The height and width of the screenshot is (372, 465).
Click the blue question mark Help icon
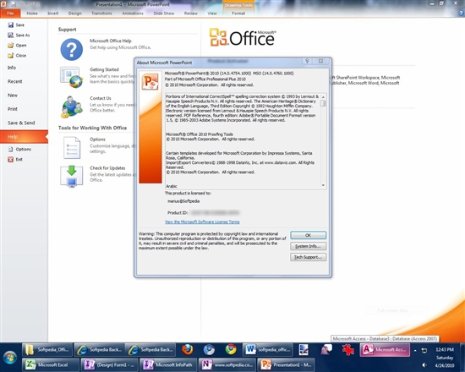coord(72,49)
